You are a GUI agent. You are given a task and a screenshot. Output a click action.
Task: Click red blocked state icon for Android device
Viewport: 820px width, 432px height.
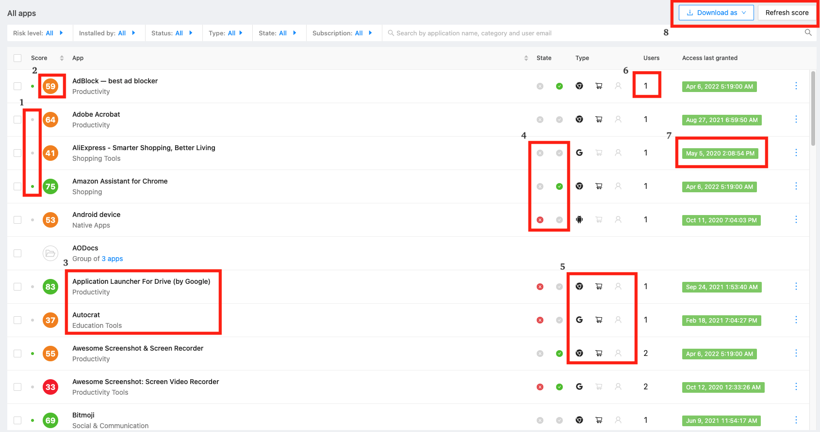tap(540, 220)
